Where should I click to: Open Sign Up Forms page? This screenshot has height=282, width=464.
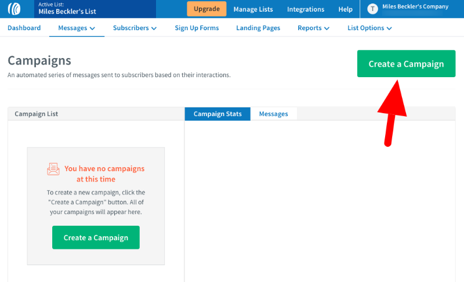tap(197, 28)
